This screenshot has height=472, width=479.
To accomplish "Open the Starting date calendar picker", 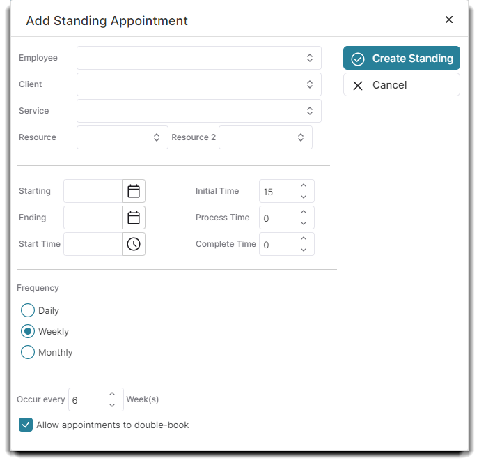I will pyautogui.click(x=134, y=191).
